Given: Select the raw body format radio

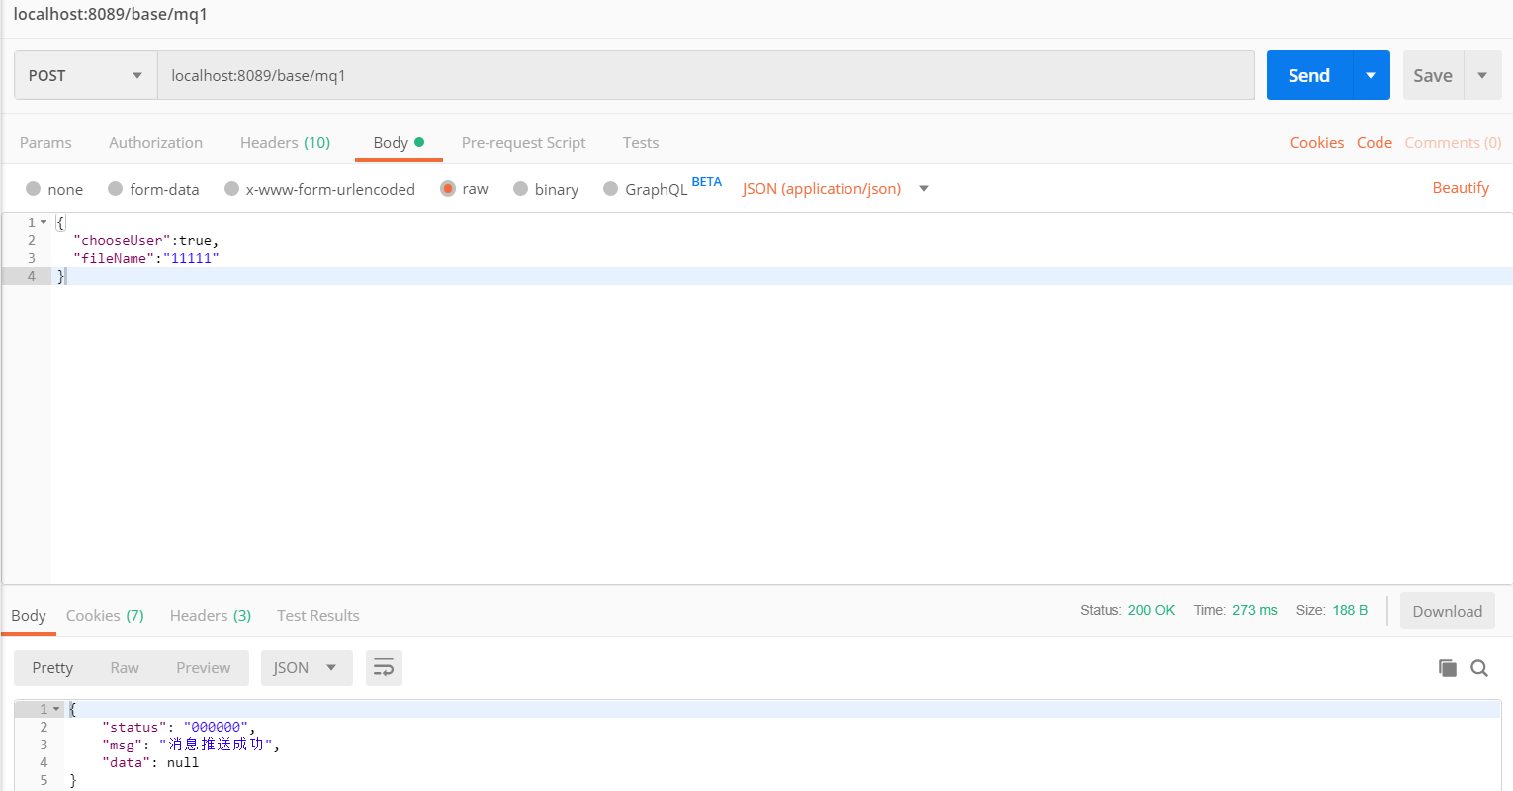Looking at the screenshot, I should point(450,188).
